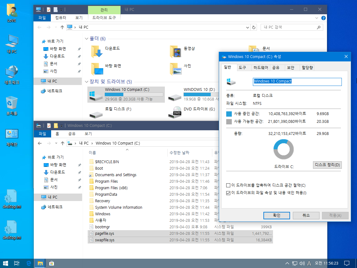Select 다운로드 in C: window navigation pane
Image resolution: width=357 pixels, height=268 pixels.
57,172
